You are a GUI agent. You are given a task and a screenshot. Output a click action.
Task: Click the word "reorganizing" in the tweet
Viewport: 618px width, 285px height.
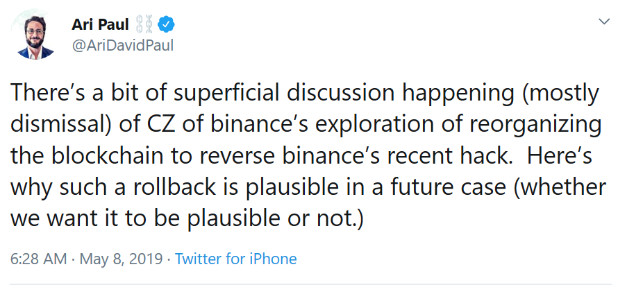[524, 129]
